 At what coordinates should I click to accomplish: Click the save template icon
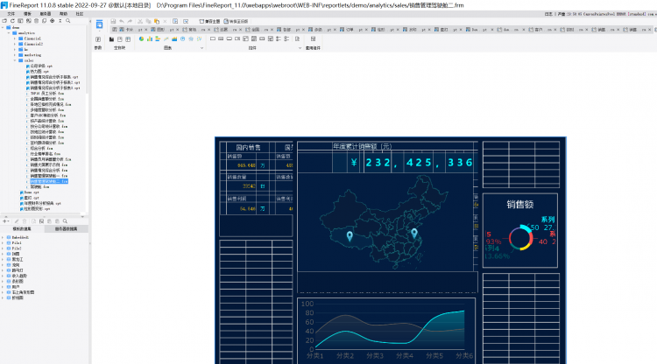click(x=113, y=21)
